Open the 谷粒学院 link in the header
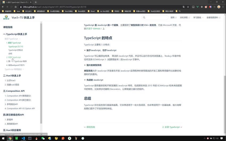226x141 pixels. click(x=185, y=18)
